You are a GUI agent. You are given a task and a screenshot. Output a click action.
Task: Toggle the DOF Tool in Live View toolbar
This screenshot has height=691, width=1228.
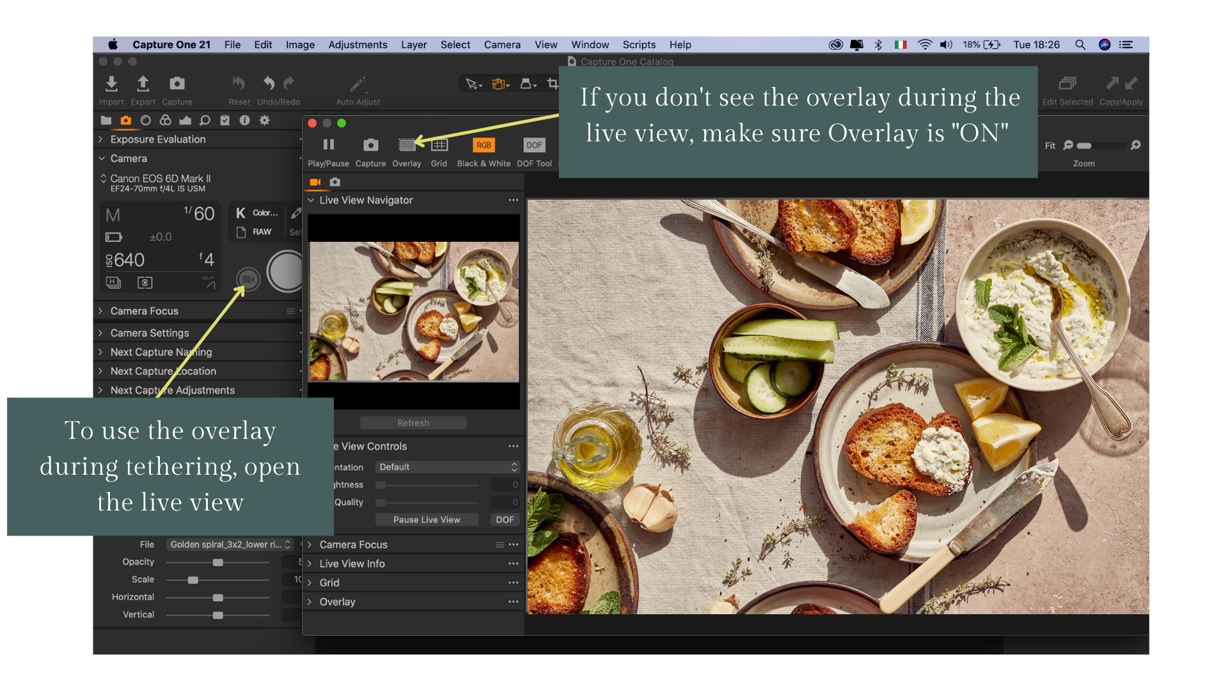pyautogui.click(x=534, y=145)
